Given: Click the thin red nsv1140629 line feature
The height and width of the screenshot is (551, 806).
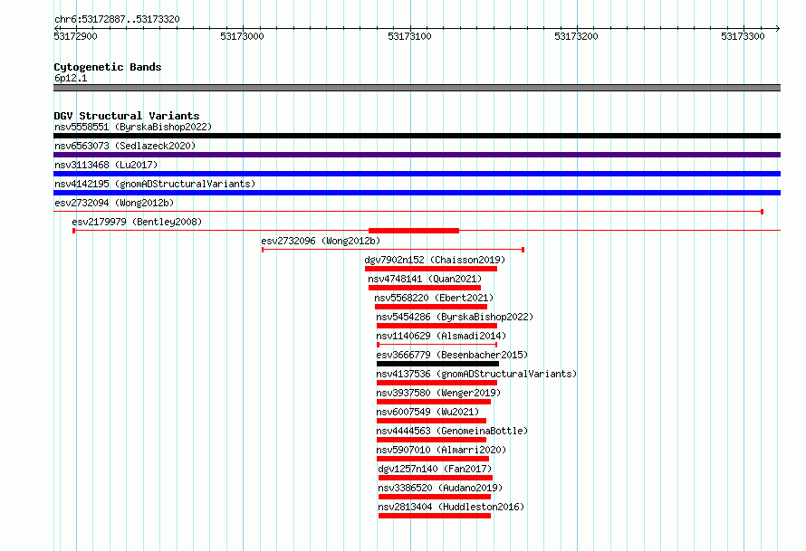Looking at the screenshot, I should coord(437,345).
